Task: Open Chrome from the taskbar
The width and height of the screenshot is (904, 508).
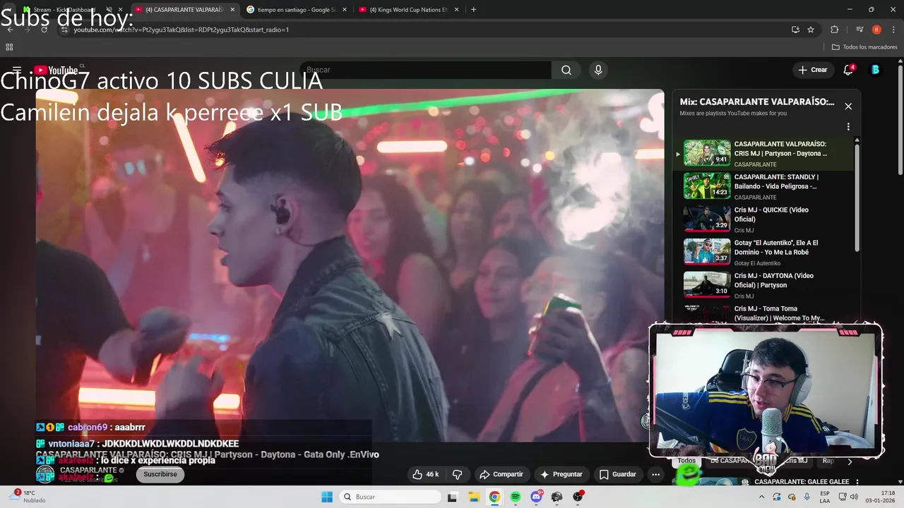Action: tap(494, 497)
